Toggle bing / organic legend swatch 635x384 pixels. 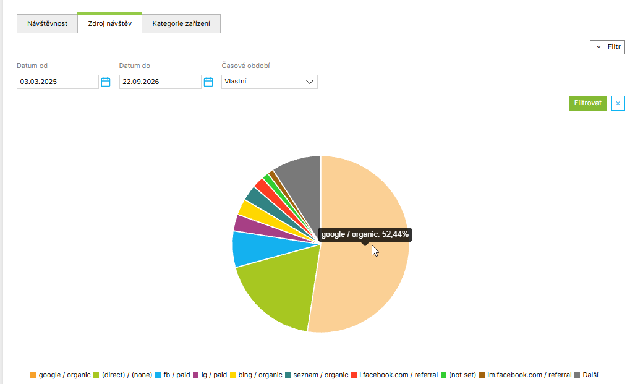click(x=233, y=375)
